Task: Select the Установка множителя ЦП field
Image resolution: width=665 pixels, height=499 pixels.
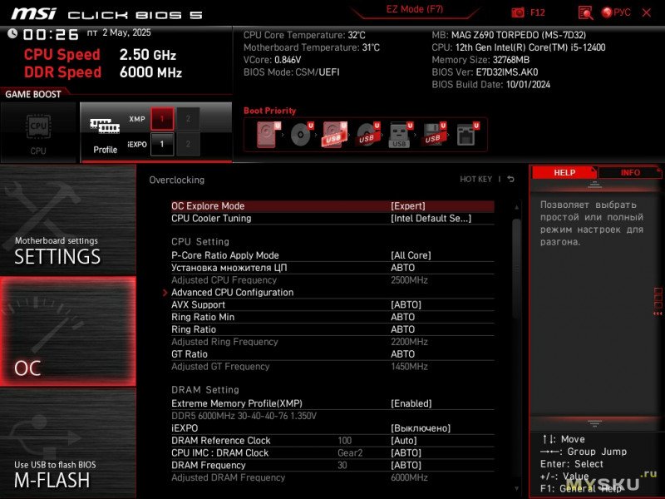Action: 332,268
